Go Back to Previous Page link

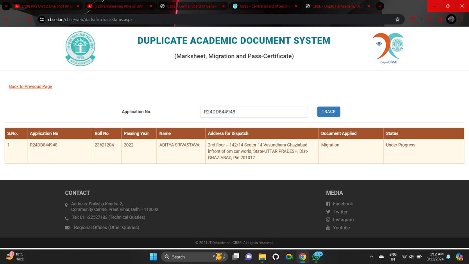[30, 86]
